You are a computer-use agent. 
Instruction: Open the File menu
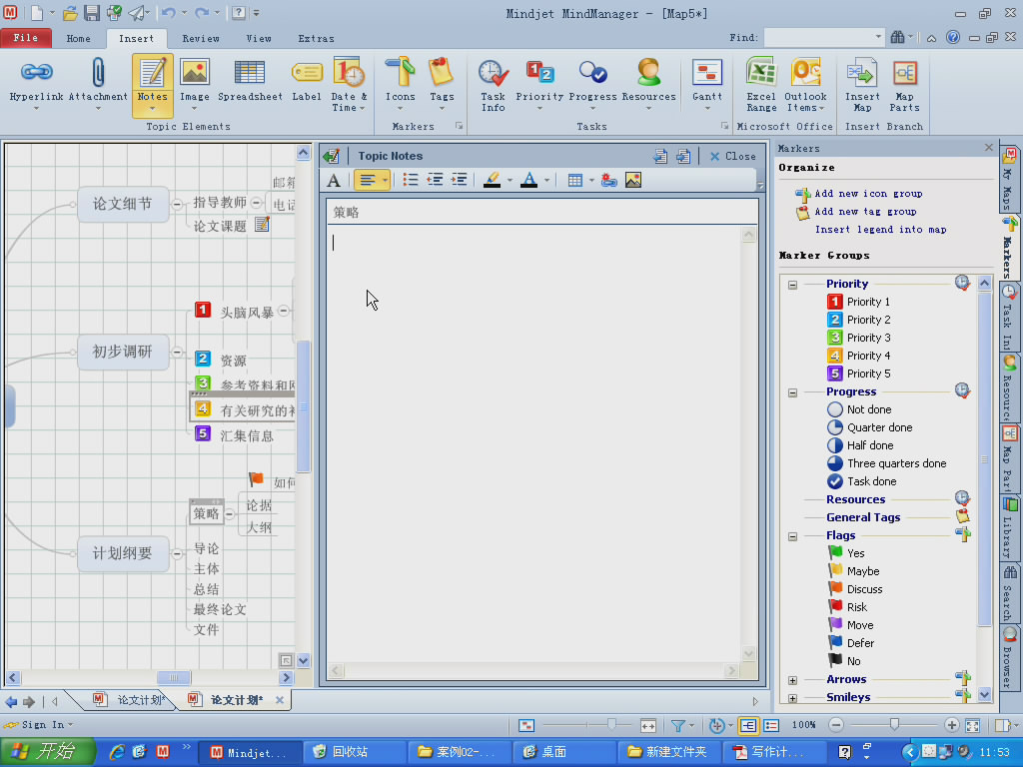26,38
